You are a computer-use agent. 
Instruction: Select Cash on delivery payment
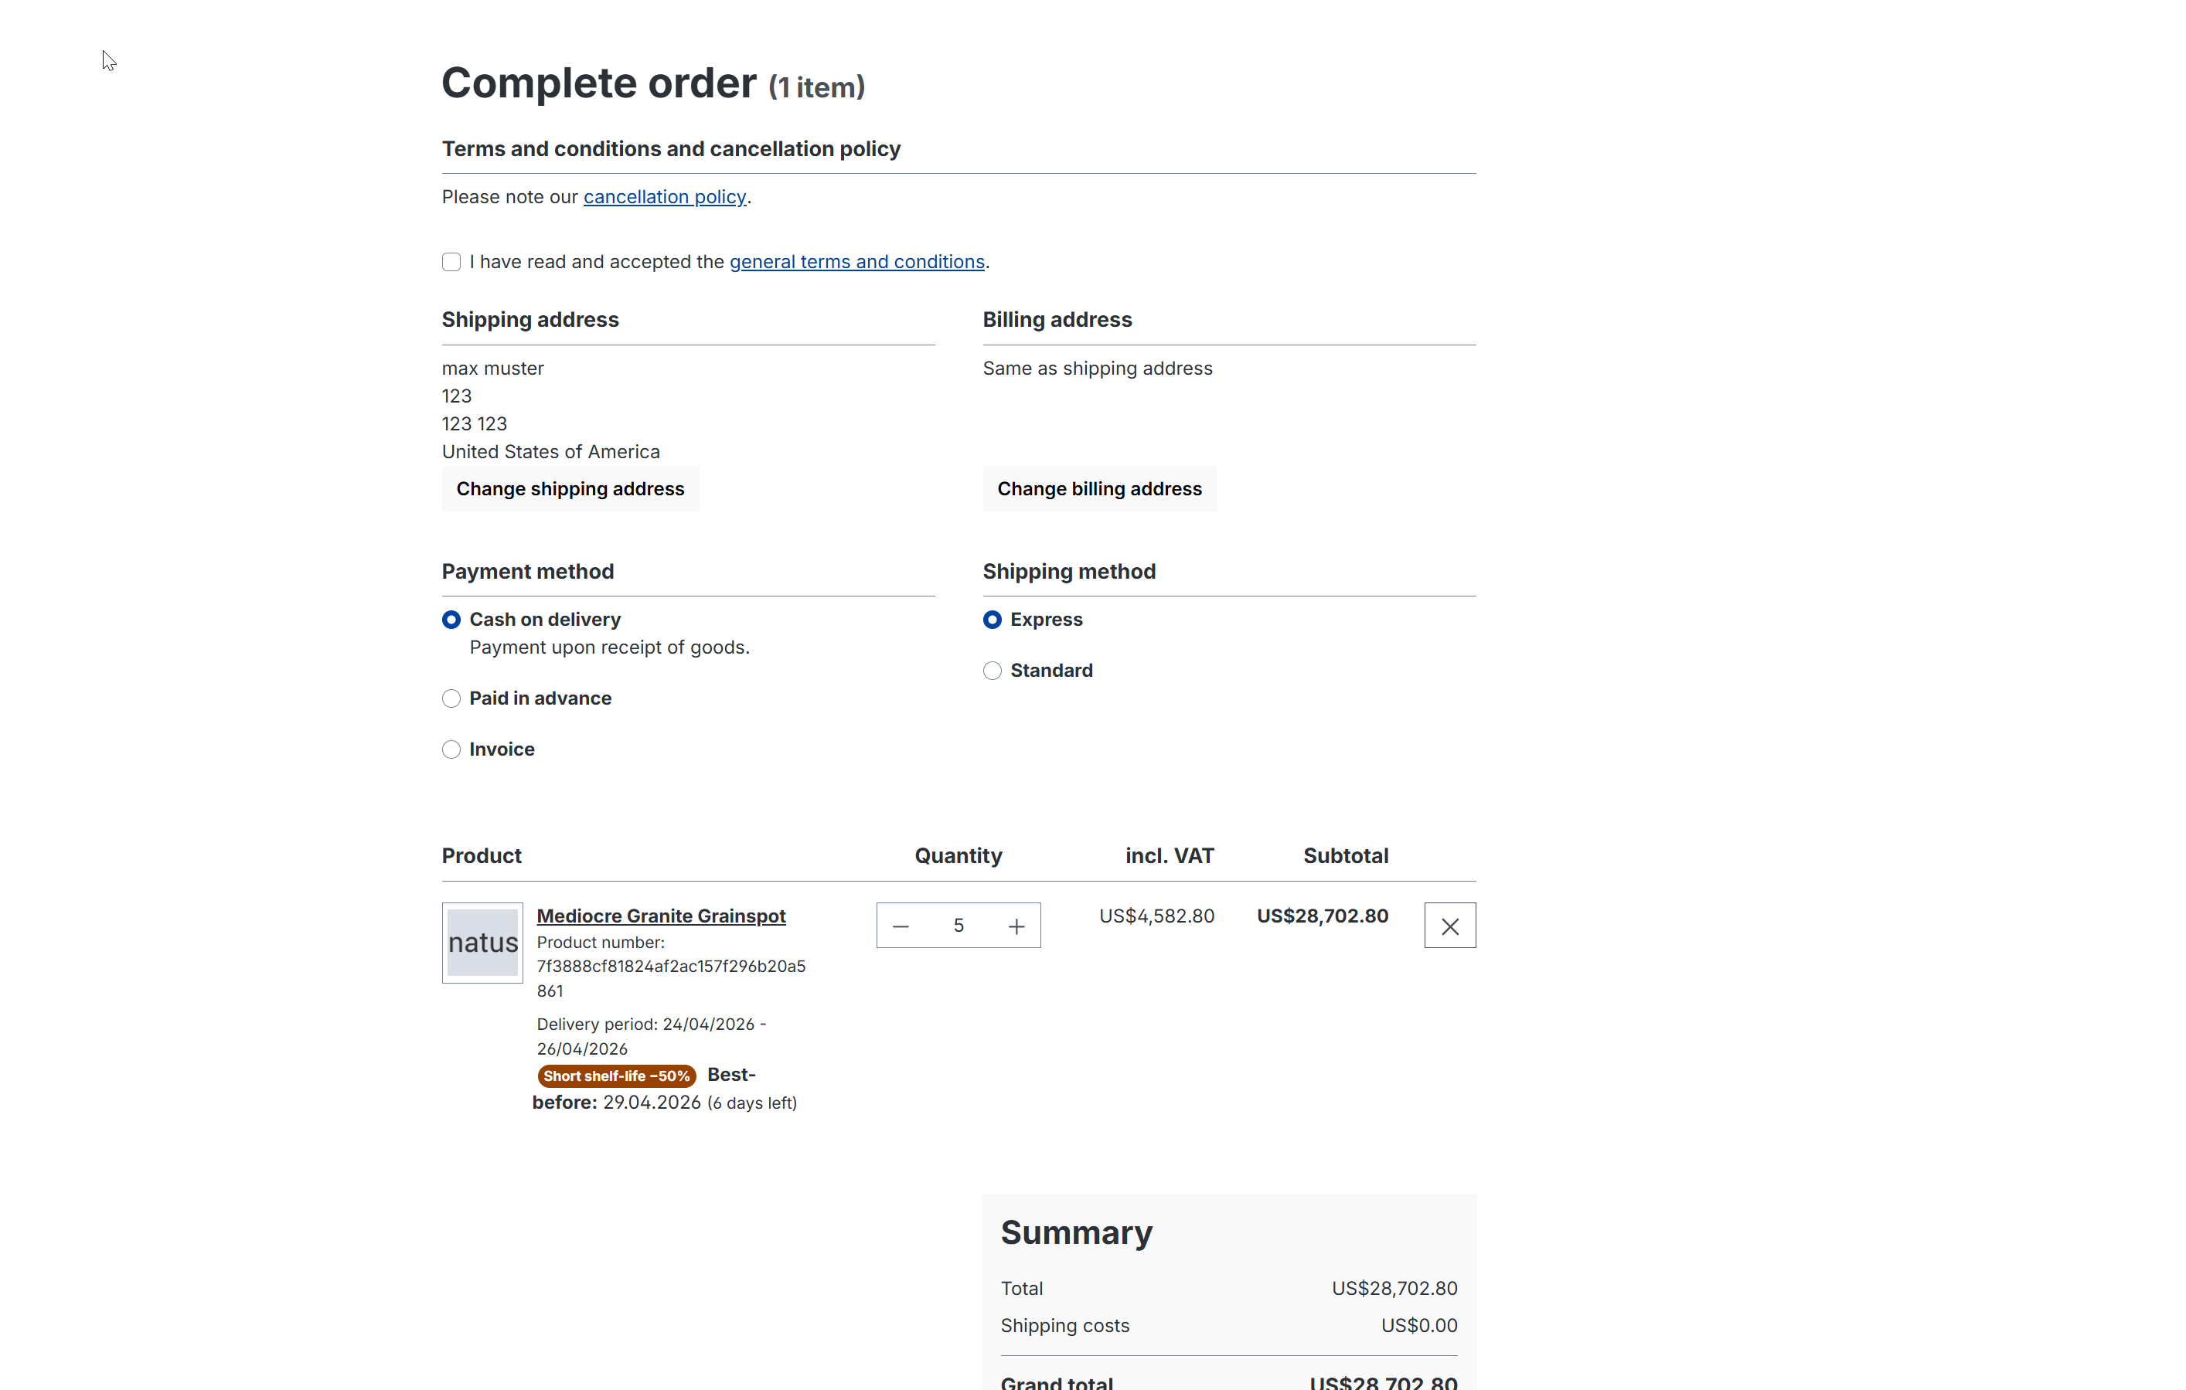(451, 620)
